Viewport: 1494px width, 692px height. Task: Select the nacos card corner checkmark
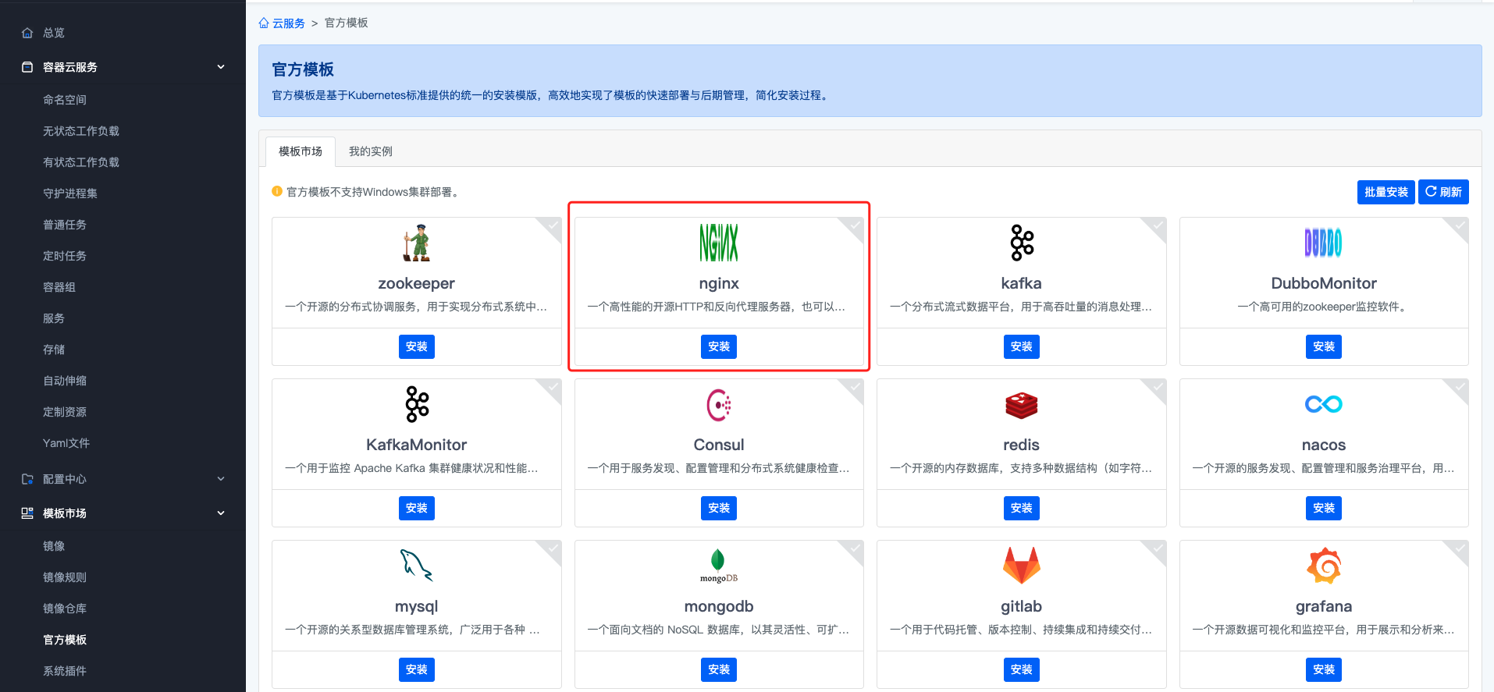point(1459,388)
